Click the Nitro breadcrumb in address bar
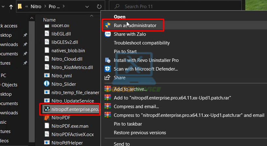The image size is (267, 146). 36,6
